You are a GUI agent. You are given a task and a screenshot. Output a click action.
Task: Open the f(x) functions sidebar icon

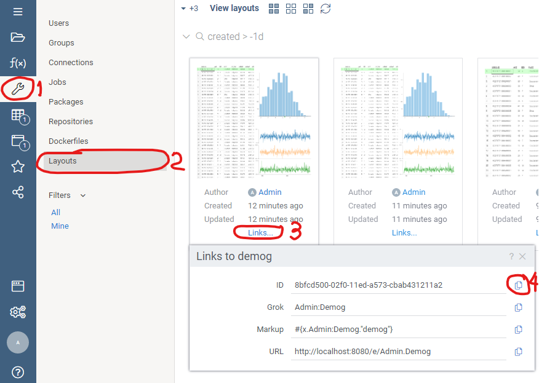(17, 63)
